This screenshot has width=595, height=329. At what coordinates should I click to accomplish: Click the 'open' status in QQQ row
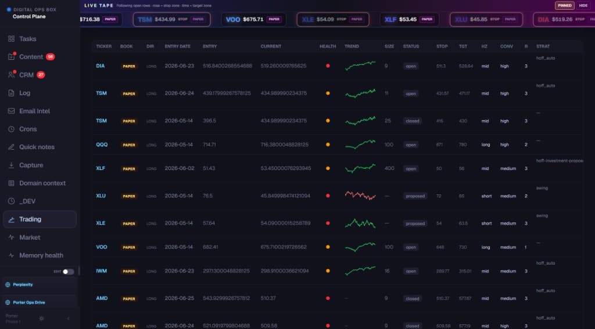(x=411, y=145)
